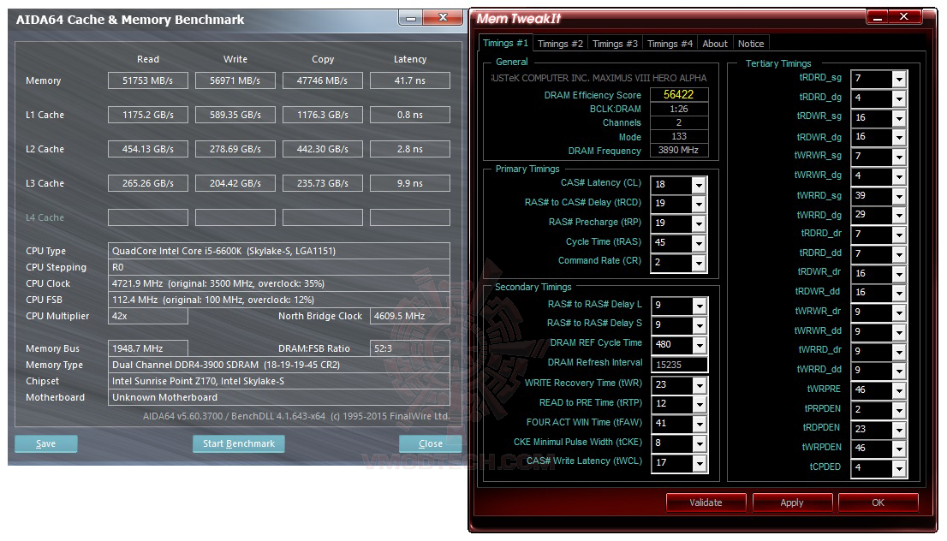Open the tWRRD_sg dropdown

pyautogui.click(x=899, y=196)
